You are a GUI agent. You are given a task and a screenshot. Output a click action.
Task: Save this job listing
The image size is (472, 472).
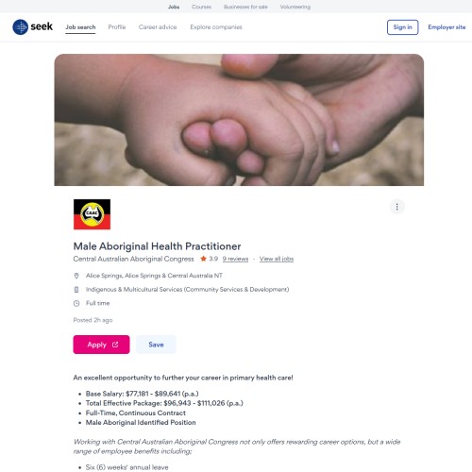point(156,345)
